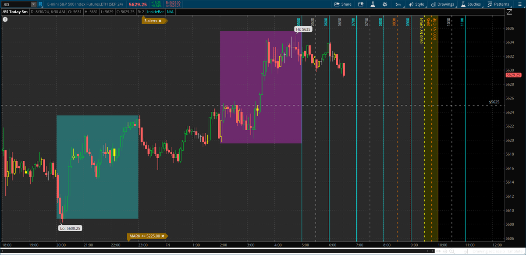Click the N/A study value label
Image resolution: width=526 pixels, height=255 pixels.
pyautogui.click(x=170, y=12)
